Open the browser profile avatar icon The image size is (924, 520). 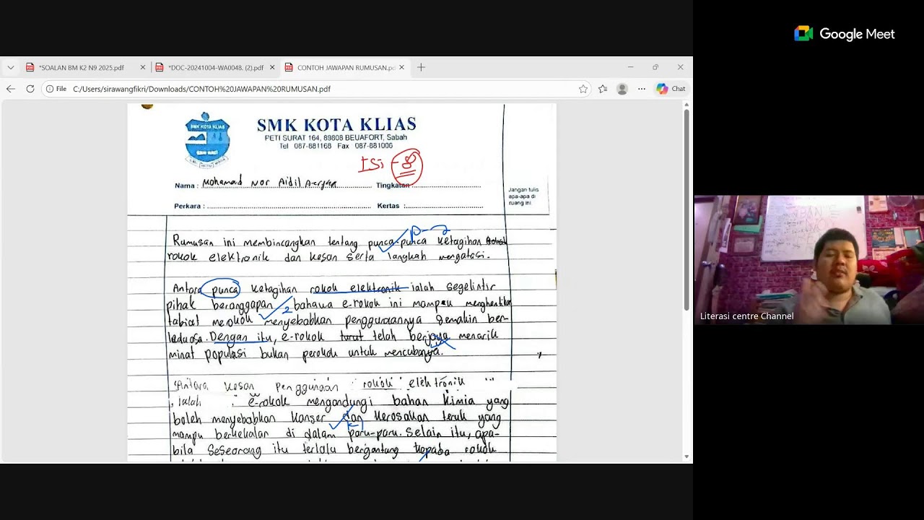622,89
